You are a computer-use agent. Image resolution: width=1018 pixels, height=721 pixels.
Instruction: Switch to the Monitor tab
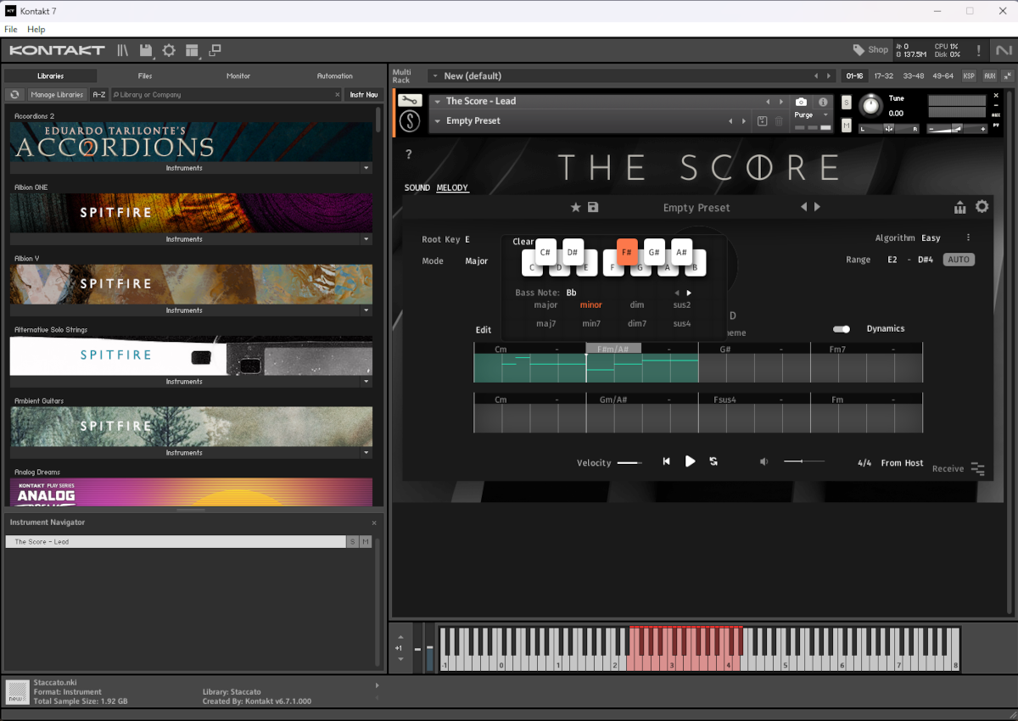[x=238, y=76]
